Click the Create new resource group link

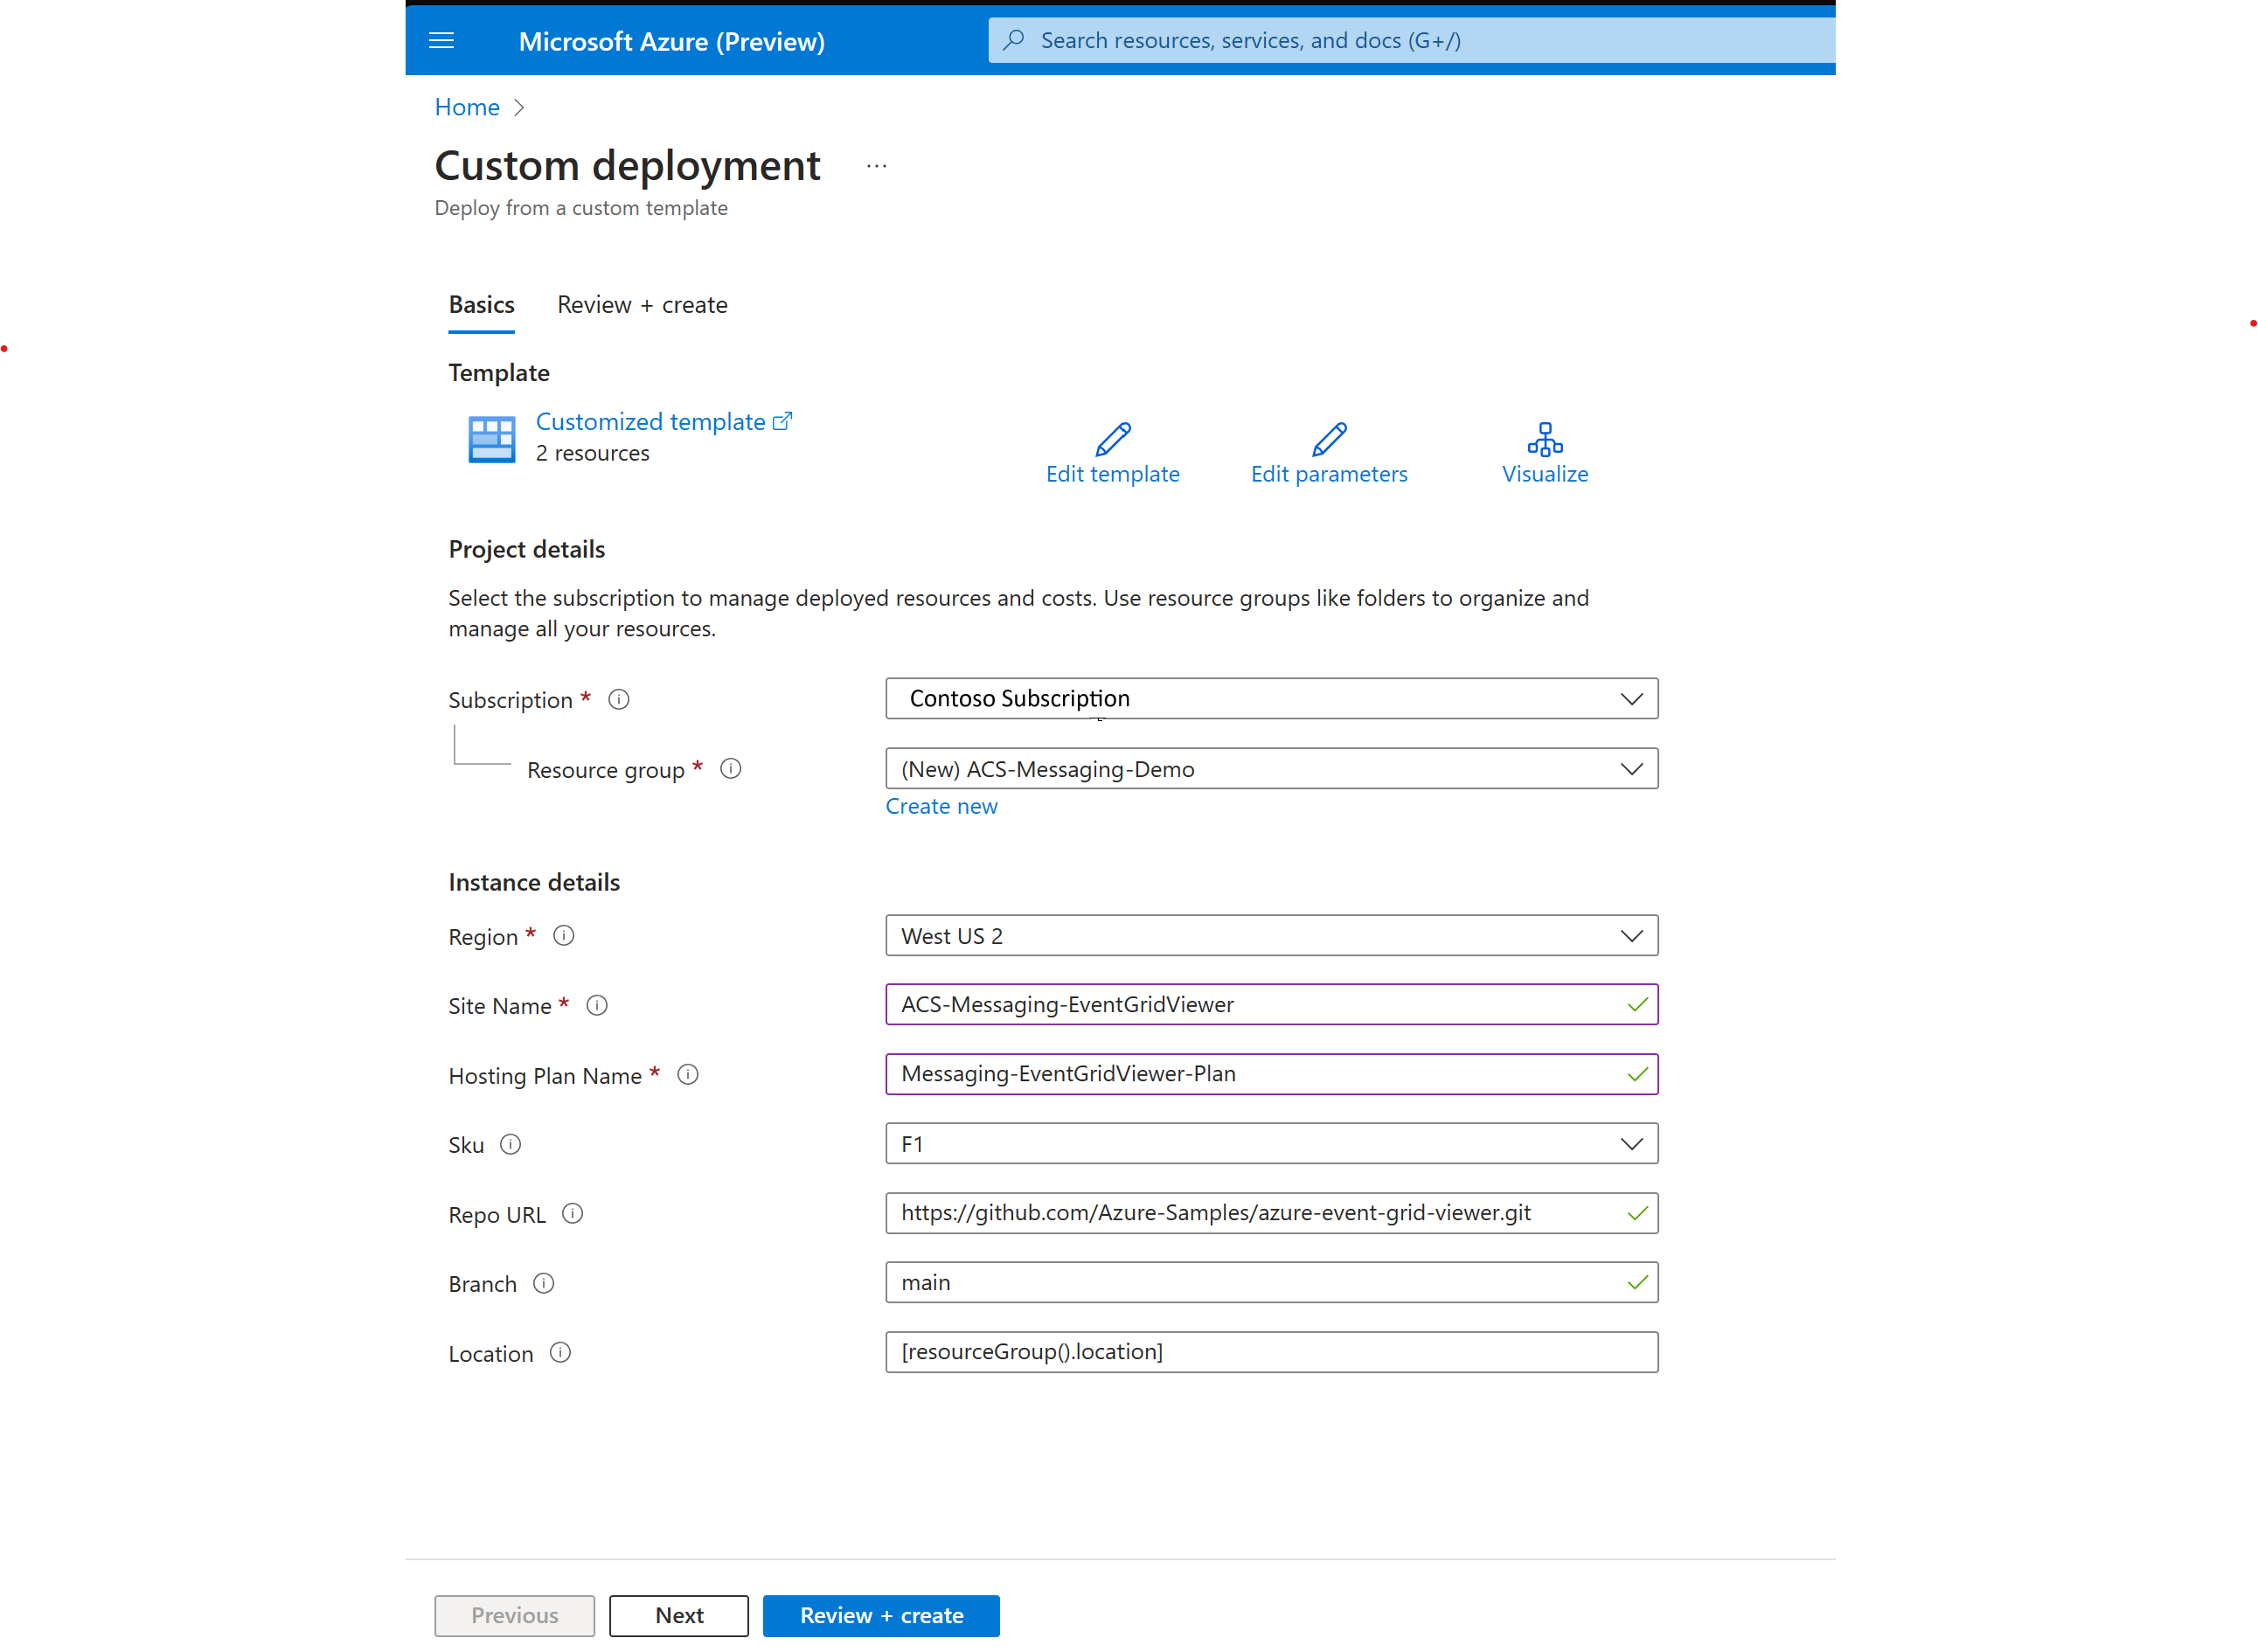pyautogui.click(x=941, y=806)
